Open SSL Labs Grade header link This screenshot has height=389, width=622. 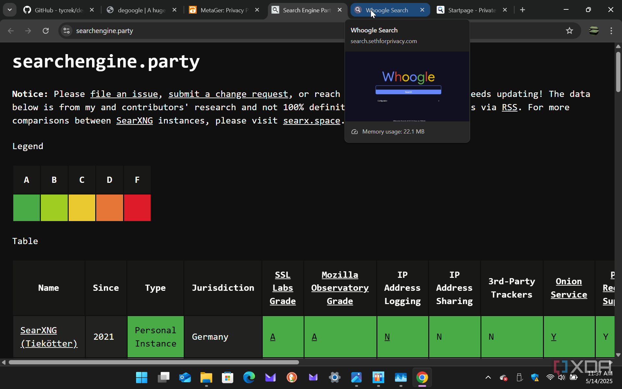[283, 288]
